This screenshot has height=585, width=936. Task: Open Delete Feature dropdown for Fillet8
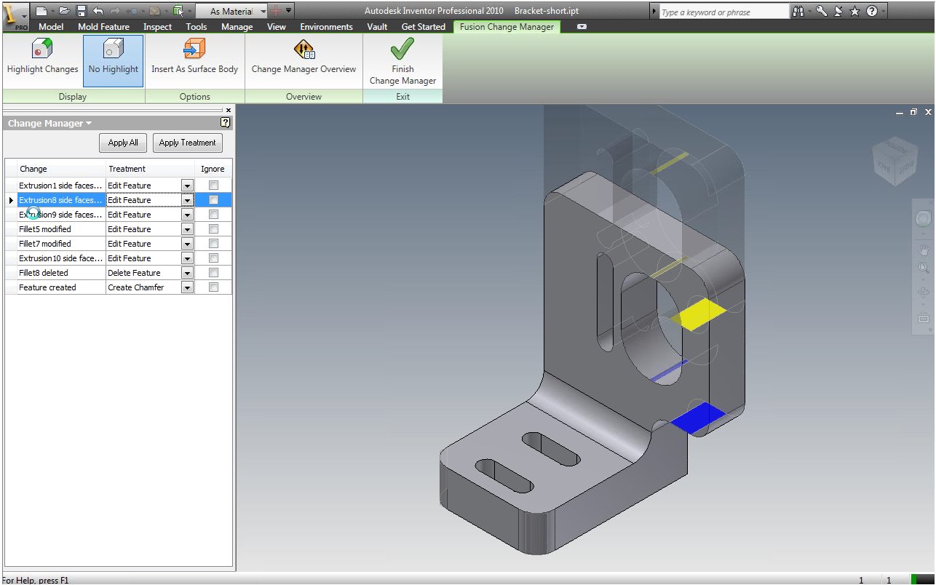pyautogui.click(x=187, y=273)
